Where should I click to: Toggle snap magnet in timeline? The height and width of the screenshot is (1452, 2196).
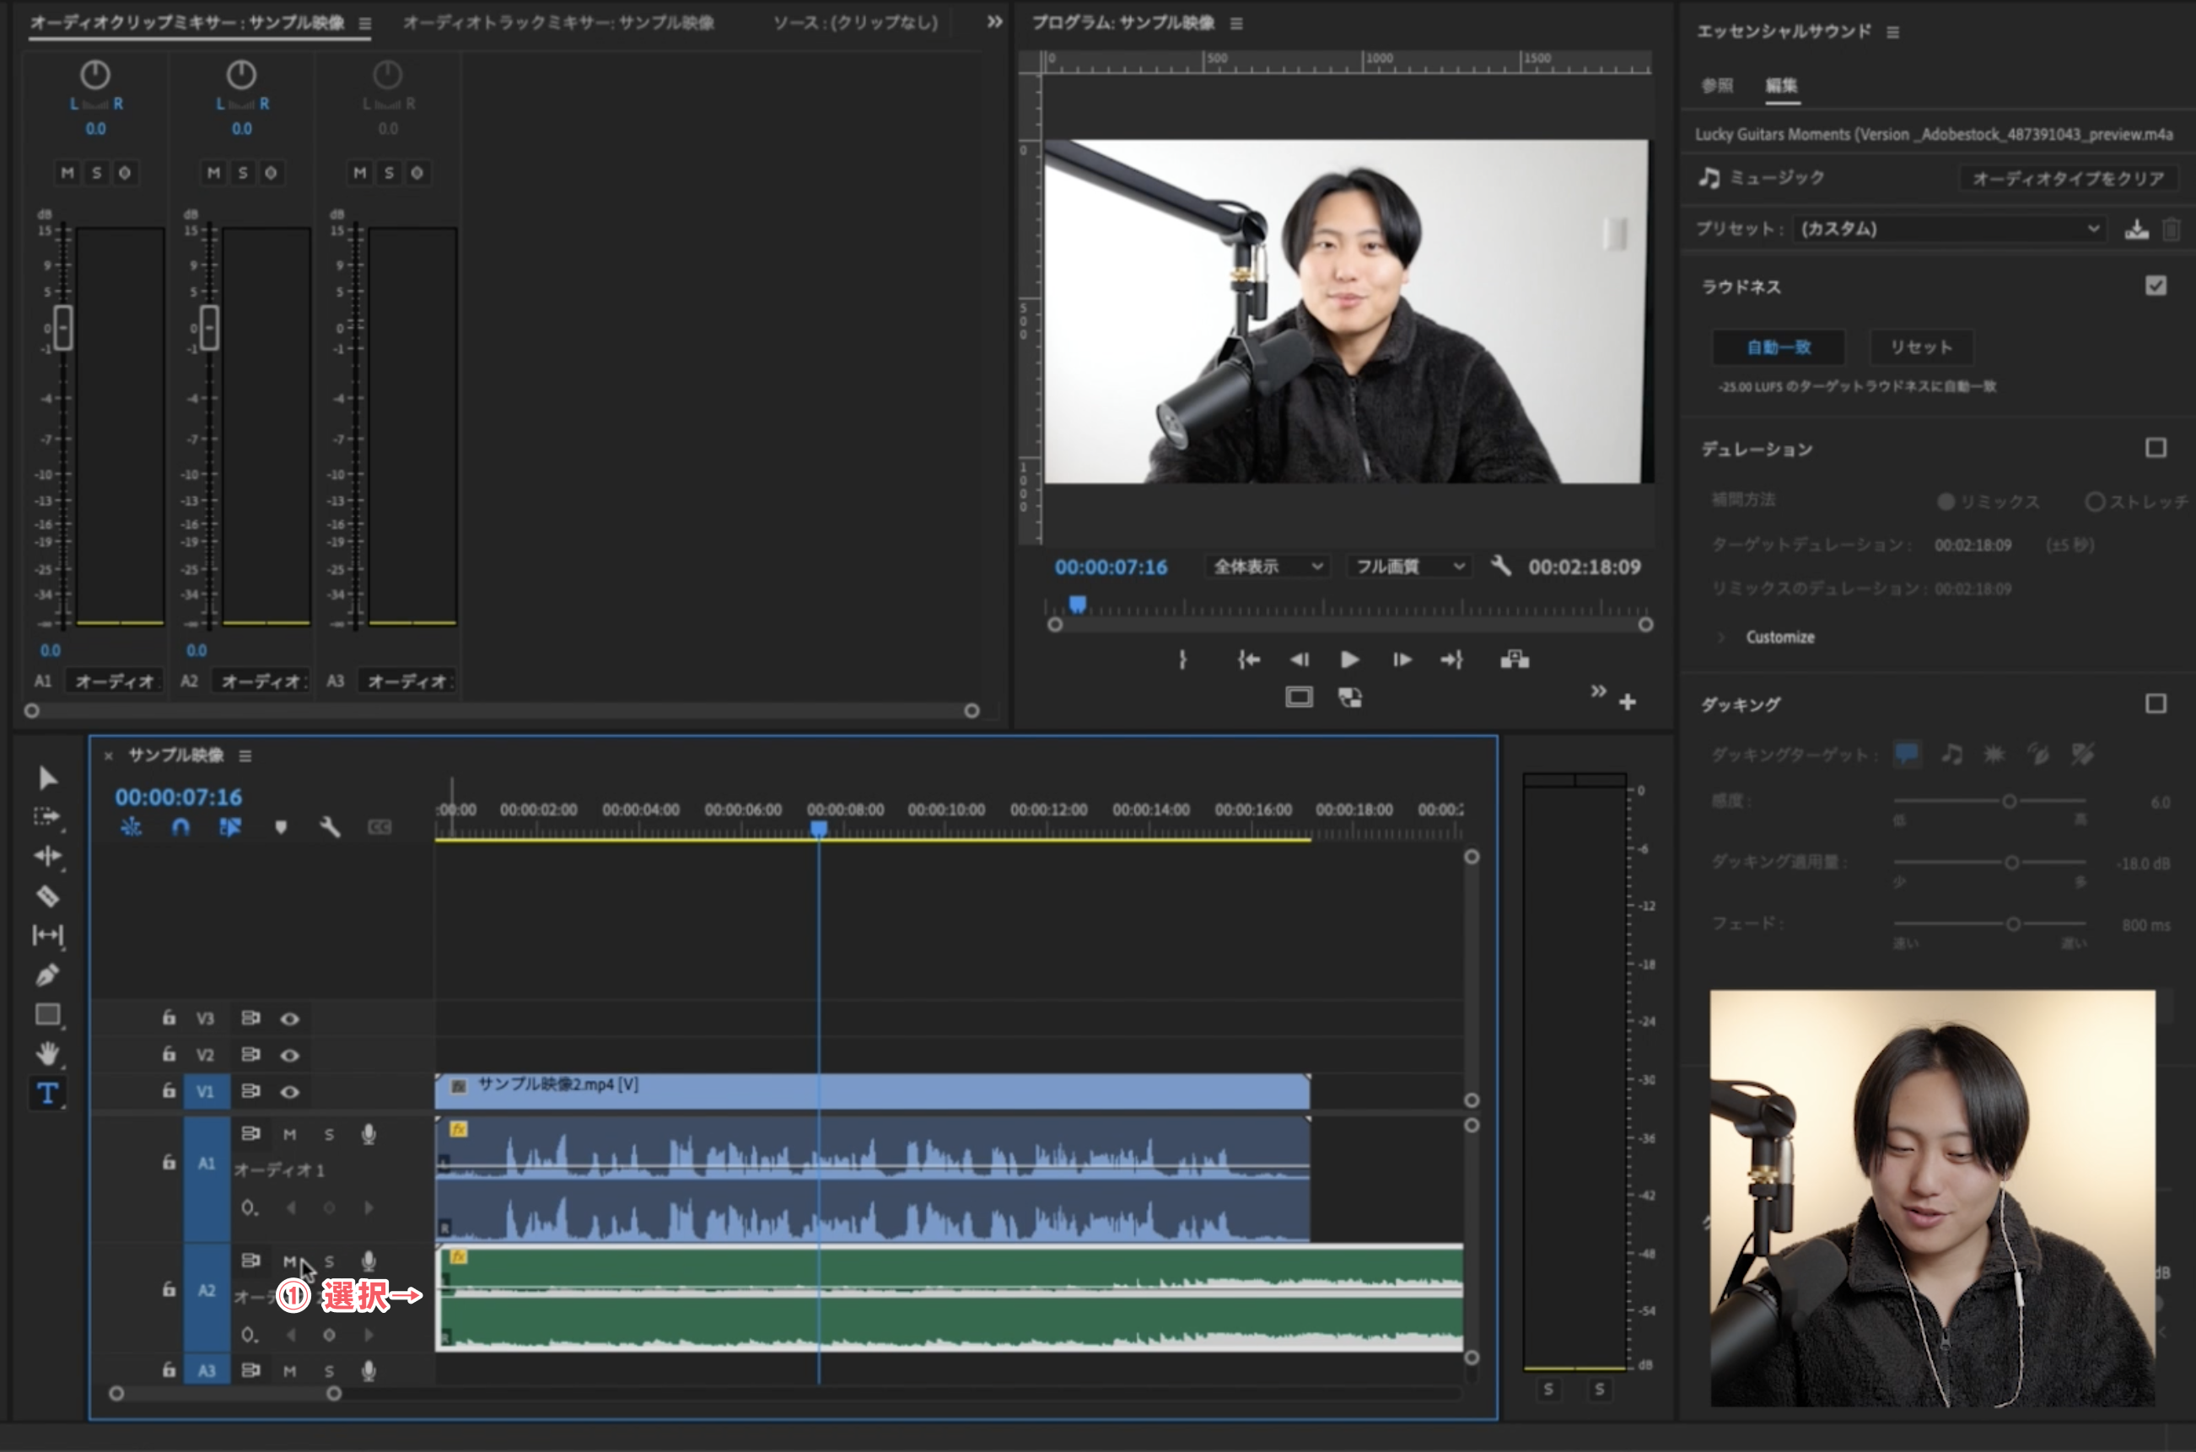click(180, 827)
